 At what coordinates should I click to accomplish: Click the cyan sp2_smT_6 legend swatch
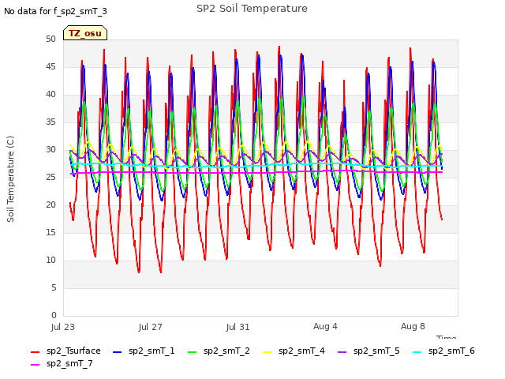tap(417, 352)
